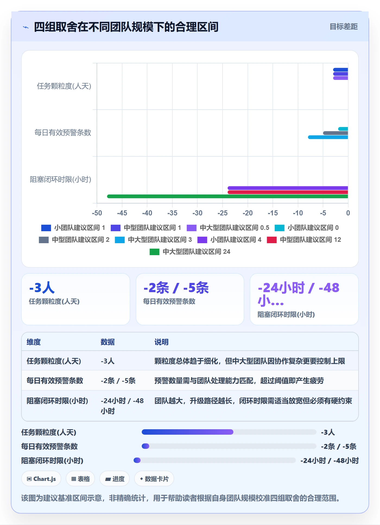Toggle the 小团队建议区间 1 legend item

pos(73,228)
